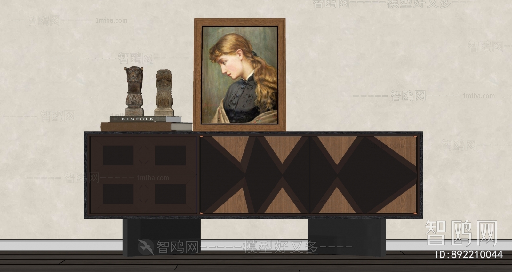Click the ID:892210044 label
This screenshot has width=512, height=272.
tap(469, 255)
